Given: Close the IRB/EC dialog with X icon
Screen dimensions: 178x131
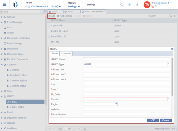Looking at the screenshot, I should pos(172,49).
